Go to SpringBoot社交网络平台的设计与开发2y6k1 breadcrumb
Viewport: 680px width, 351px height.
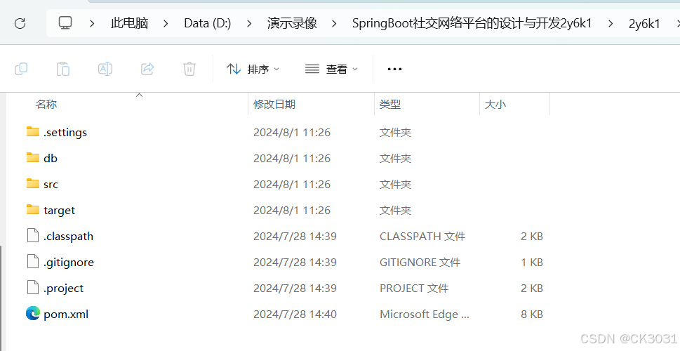coord(472,23)
